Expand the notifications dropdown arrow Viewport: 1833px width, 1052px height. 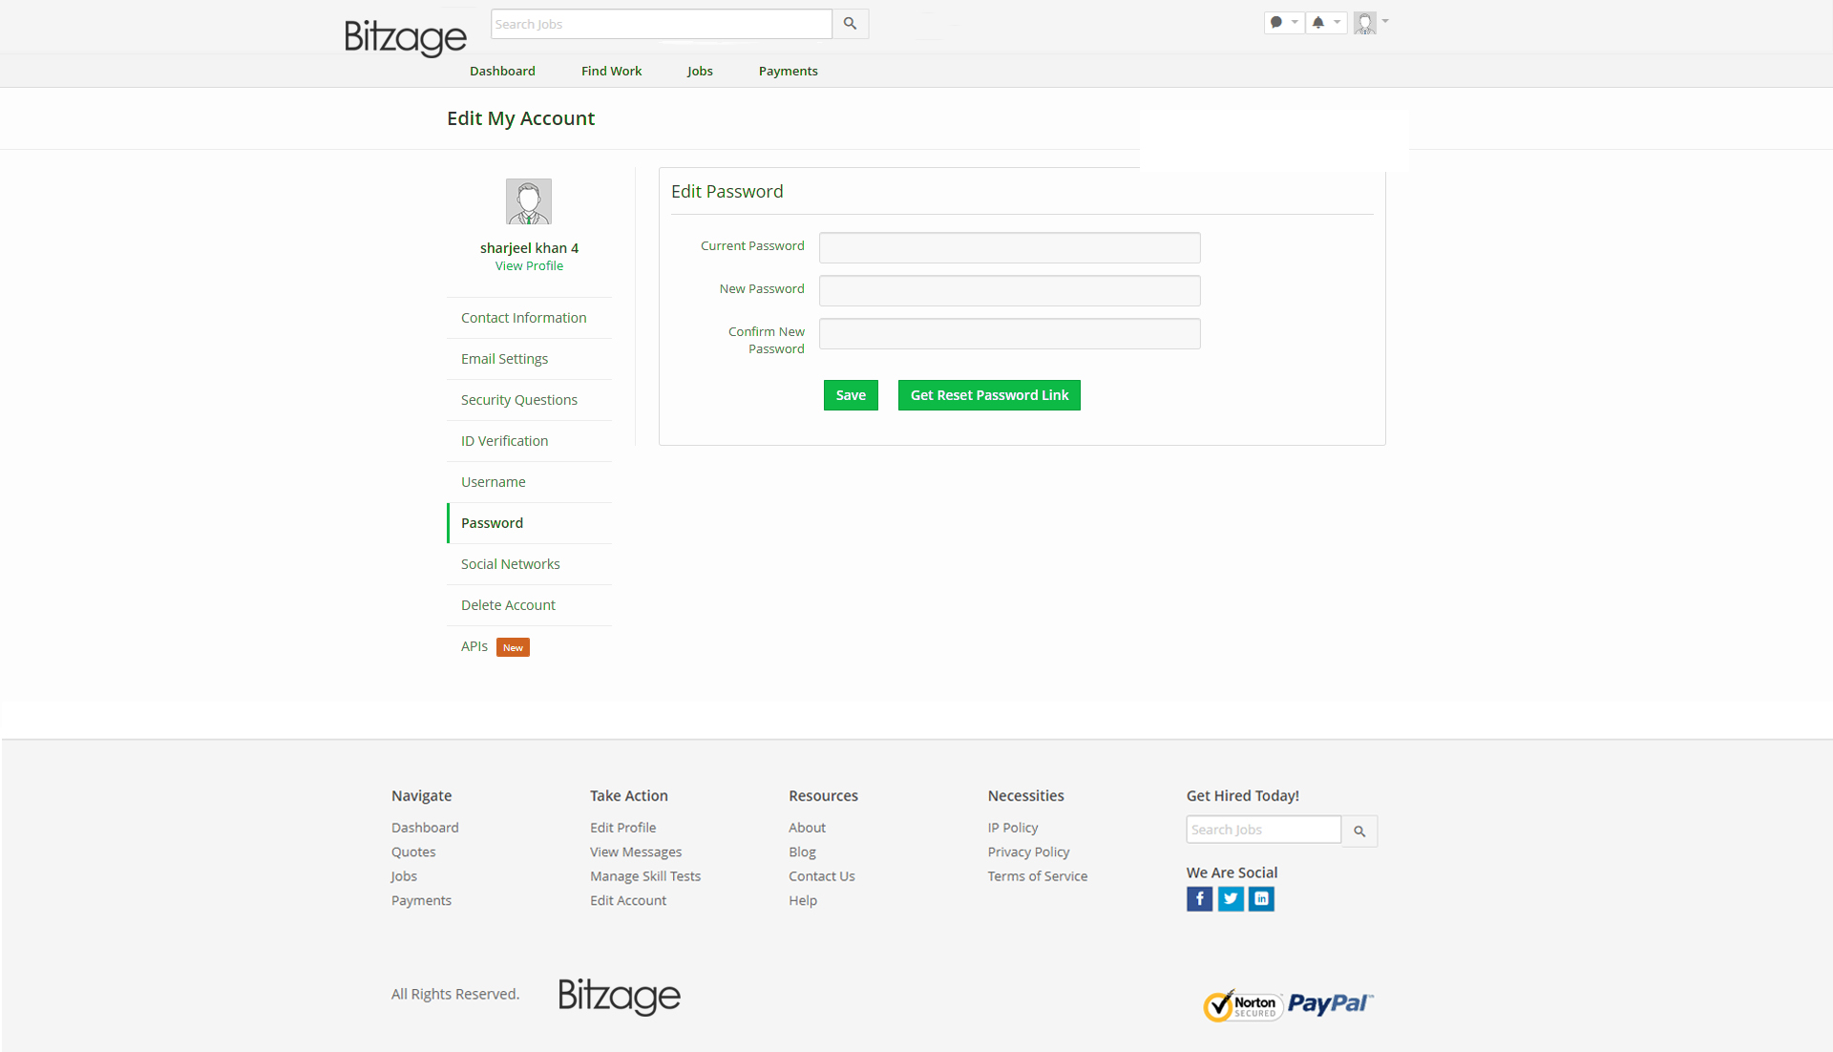1337,22
